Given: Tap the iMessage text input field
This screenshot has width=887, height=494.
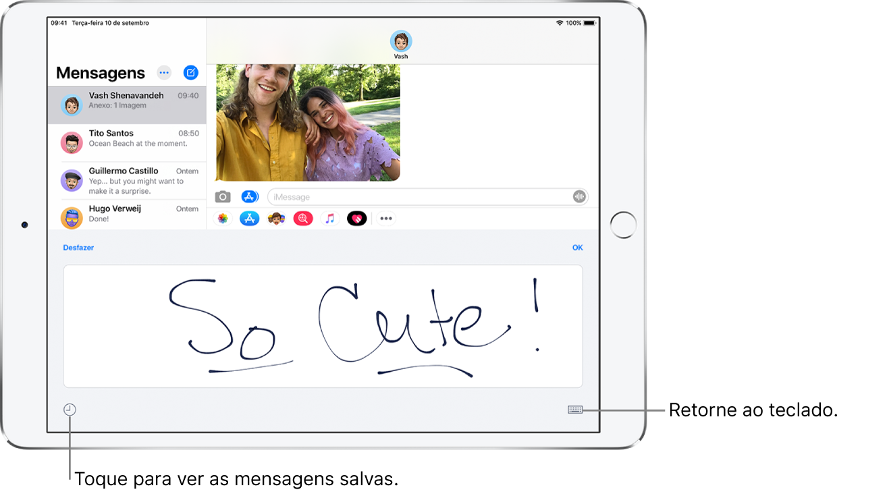Looking at the screenshot, I should click(x=428, y=197).
